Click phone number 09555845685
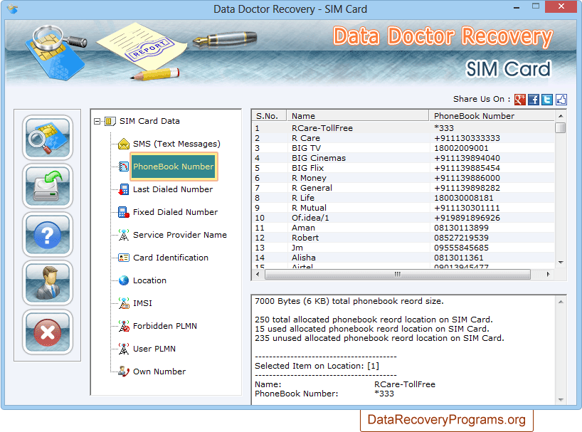Viewport: 582px width, 432px height. point(461,248)
